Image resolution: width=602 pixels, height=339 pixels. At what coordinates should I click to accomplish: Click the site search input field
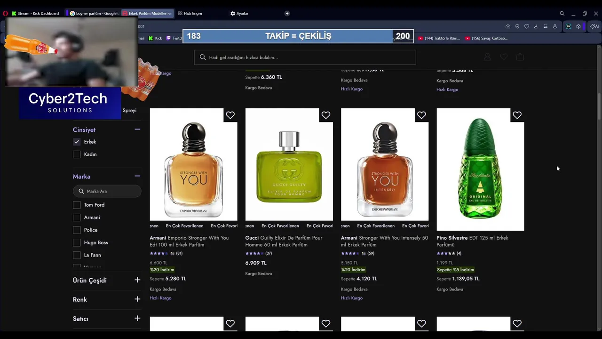tap(305, 57)
